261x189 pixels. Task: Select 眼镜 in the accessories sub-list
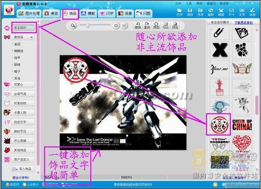[x=17, y=64]
